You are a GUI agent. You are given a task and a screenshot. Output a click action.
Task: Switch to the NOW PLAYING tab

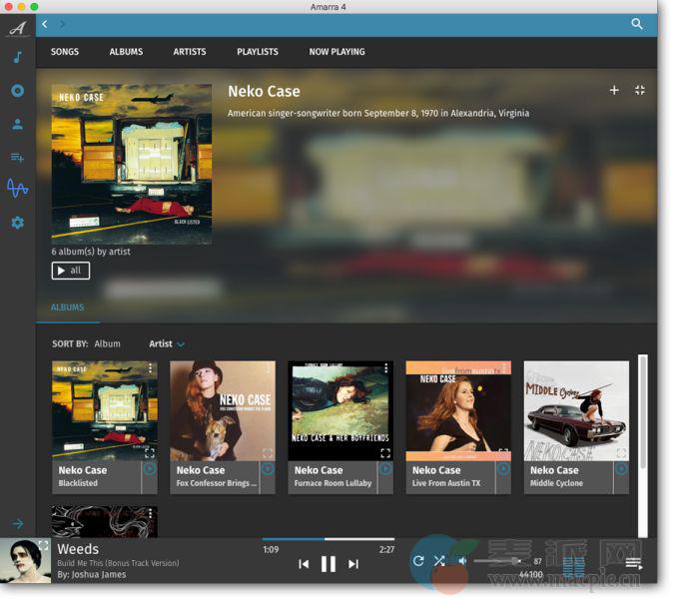[336, 52]
